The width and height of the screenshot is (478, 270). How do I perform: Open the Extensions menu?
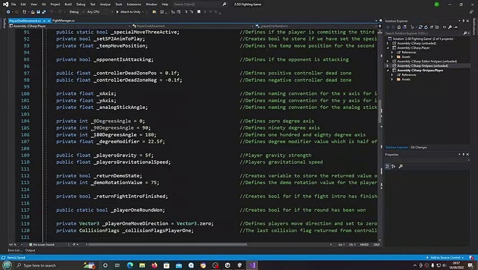tap(134, 4)
